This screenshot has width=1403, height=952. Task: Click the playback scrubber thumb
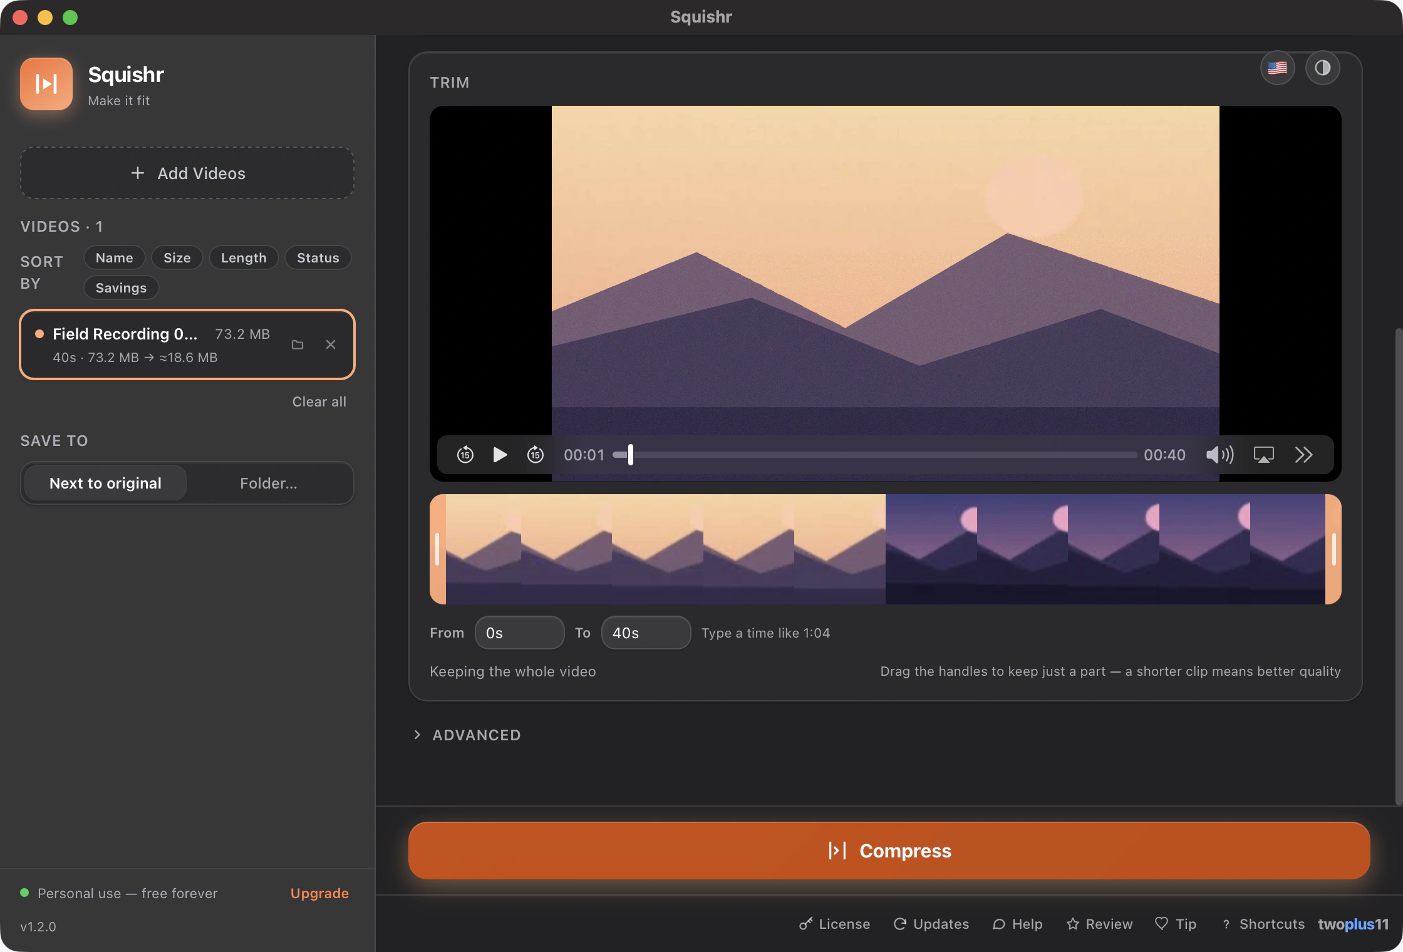(631, 455)
